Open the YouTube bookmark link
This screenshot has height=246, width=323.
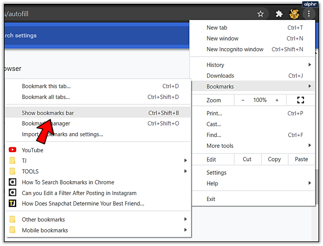[x=98, y=150]
